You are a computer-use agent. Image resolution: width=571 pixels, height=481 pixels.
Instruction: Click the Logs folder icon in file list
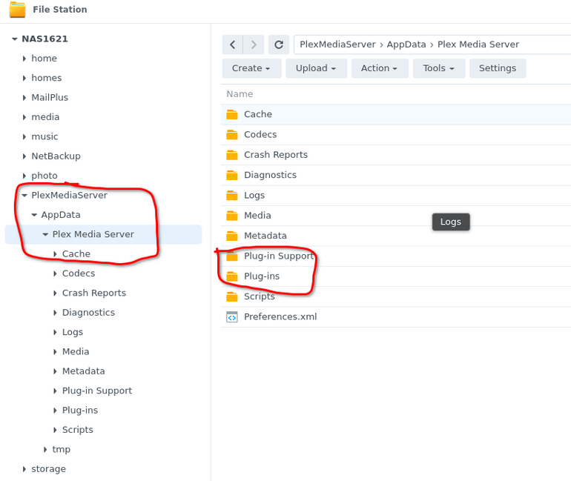click(232, 196)
